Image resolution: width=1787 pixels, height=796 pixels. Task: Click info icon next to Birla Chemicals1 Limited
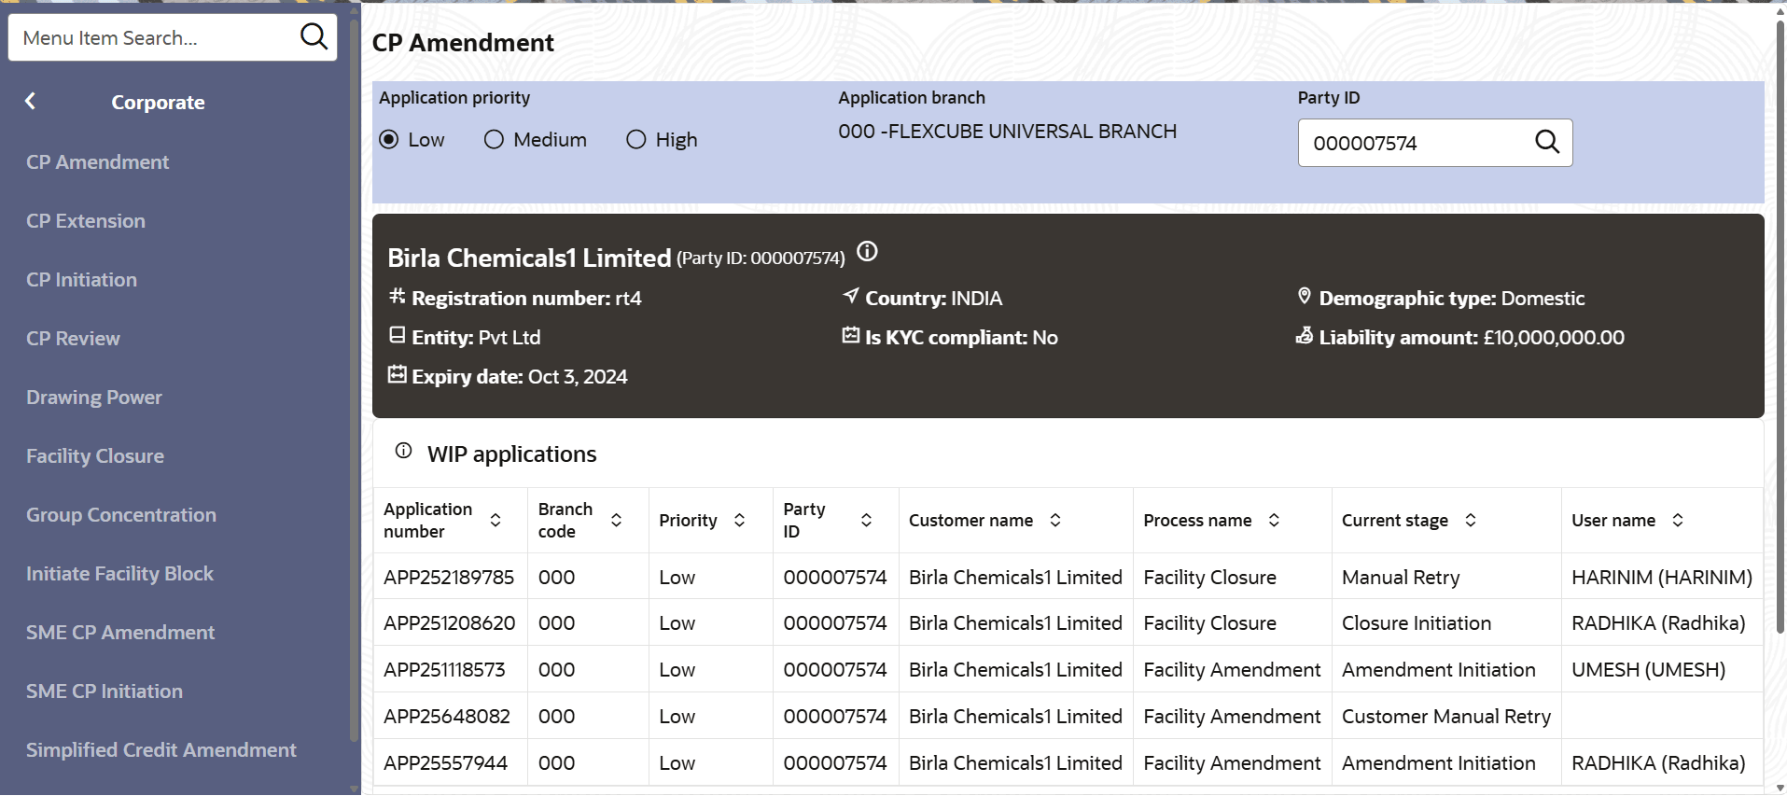pos(867,252)
